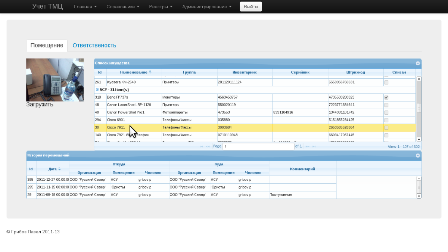
Task: Open the Справочники dropdown menu
Action: click(123, 7)
